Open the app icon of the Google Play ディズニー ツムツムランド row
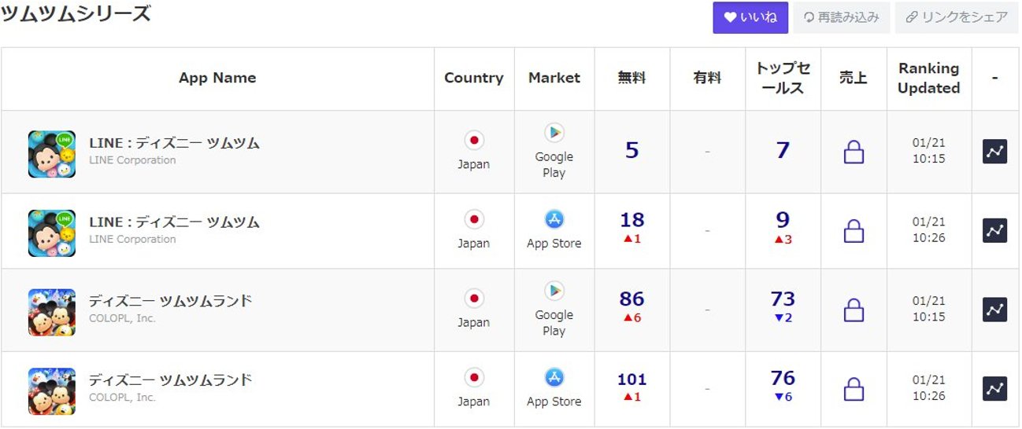 52,312
